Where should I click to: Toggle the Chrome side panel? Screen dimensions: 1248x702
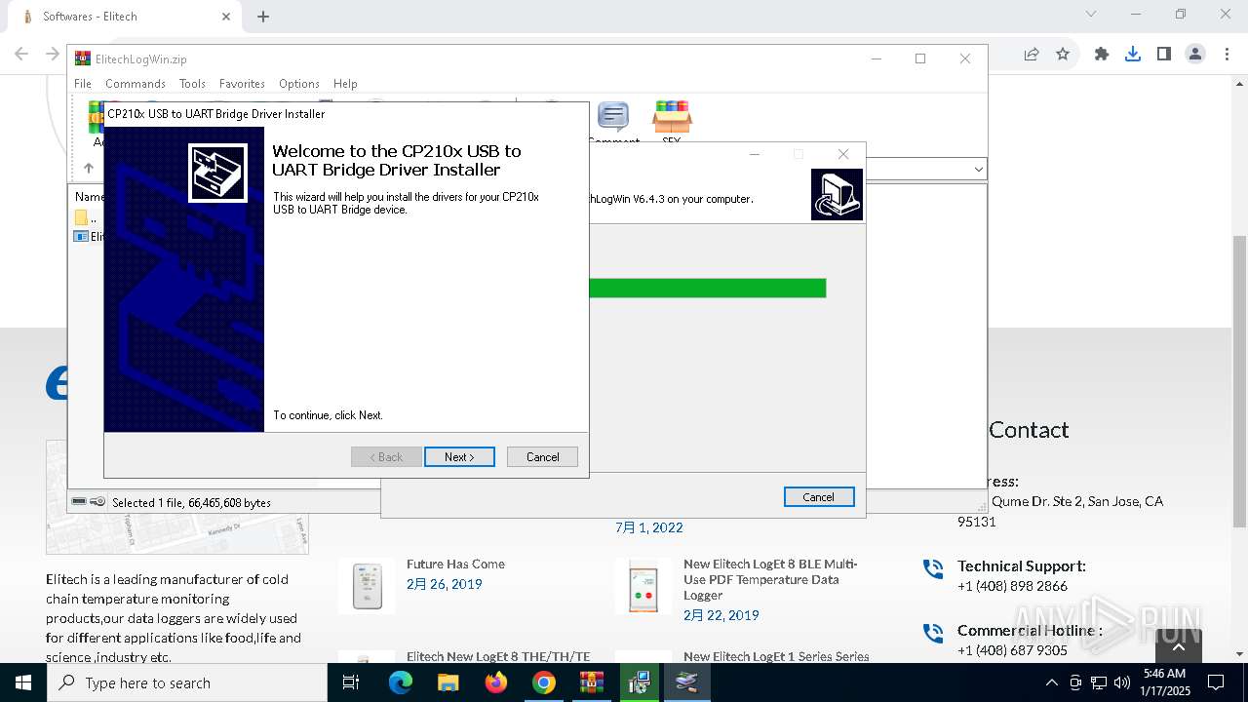pyautogui.click(x=1164, y=55)
